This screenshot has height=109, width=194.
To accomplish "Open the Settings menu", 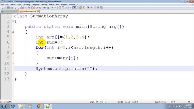I will [44, 5].
